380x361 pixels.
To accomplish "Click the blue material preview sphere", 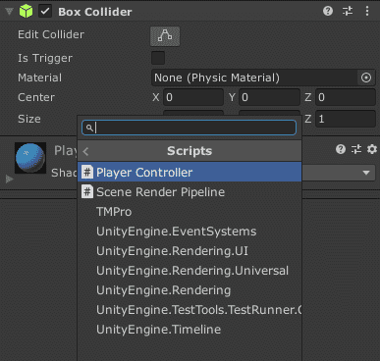I will pos(30,158).
